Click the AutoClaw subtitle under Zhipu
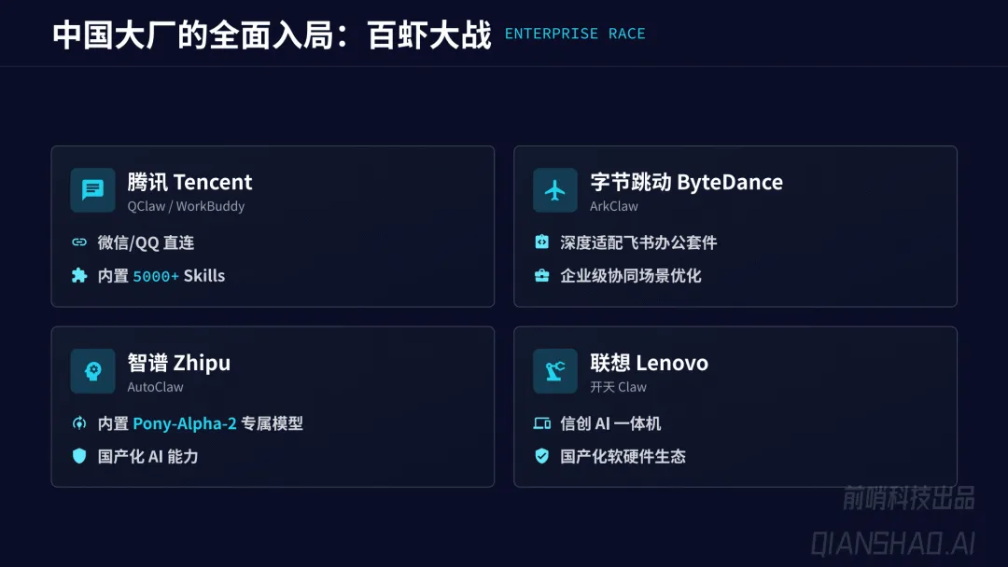The width and height of the screenshot is (1008, 567). (155, 387)
